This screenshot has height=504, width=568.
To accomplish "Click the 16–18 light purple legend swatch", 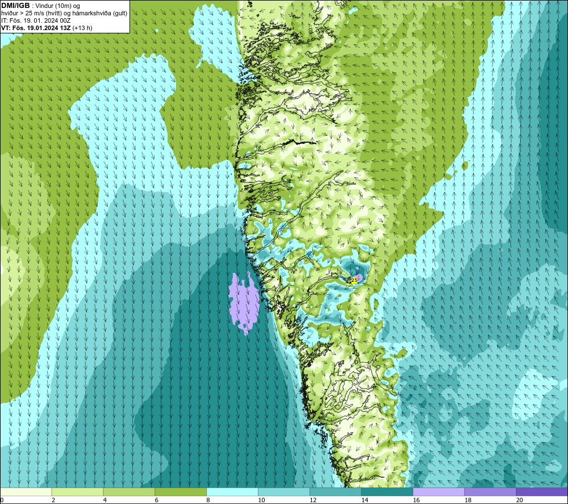I will coord(438,492).
